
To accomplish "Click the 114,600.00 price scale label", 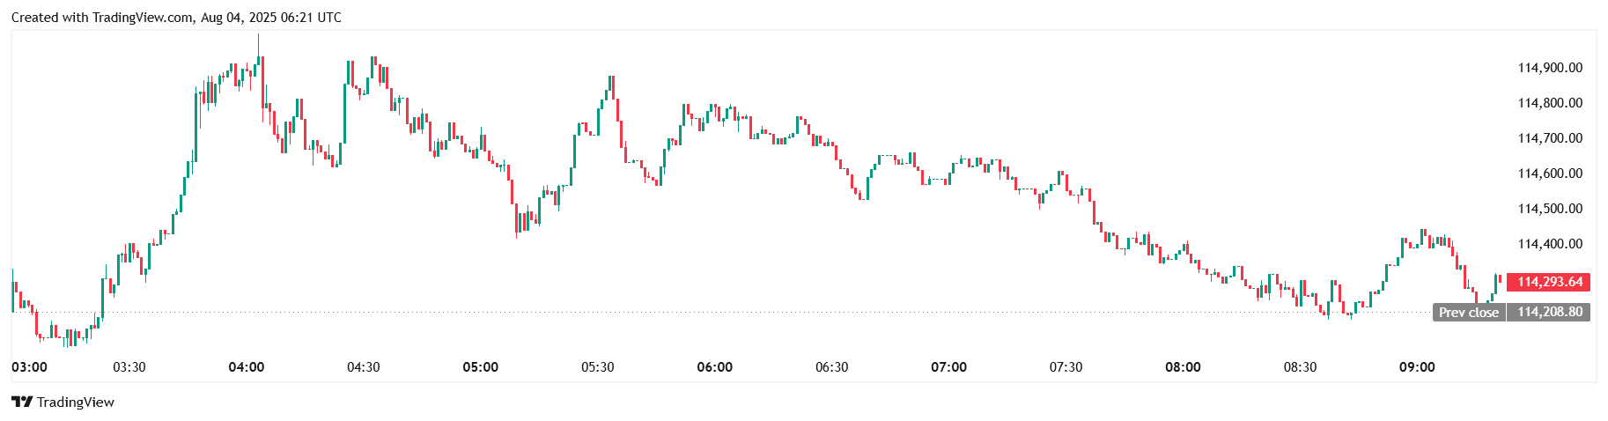I will click(1550, 174).
